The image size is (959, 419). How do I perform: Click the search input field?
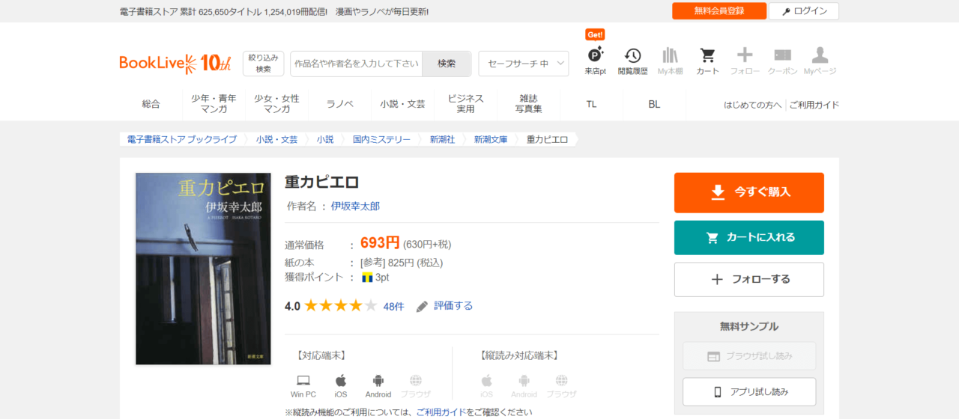tap(356, 64)
